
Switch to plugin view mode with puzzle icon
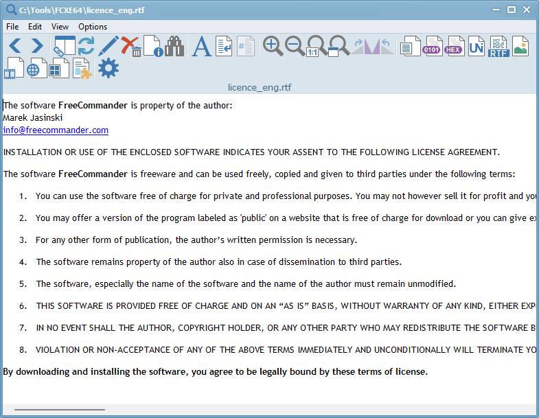(x=82, y=68)
